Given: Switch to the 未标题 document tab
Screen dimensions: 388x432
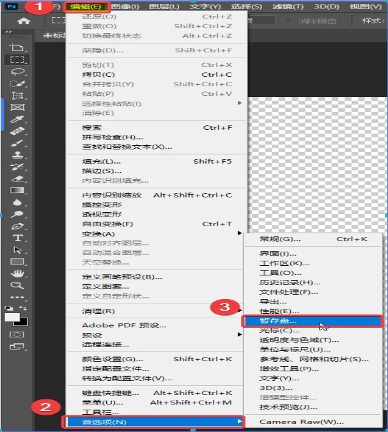Looking at the screenshot, I should tap(54, 35).
